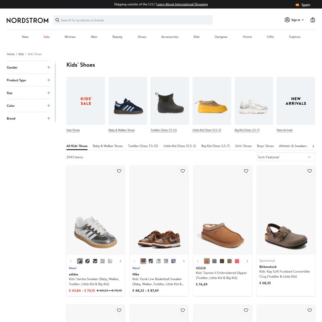This screenshot has width=322, height=322.
Task: Favorite the Nike Dunk Low Sneaker heart
Action: pos(183,171)
